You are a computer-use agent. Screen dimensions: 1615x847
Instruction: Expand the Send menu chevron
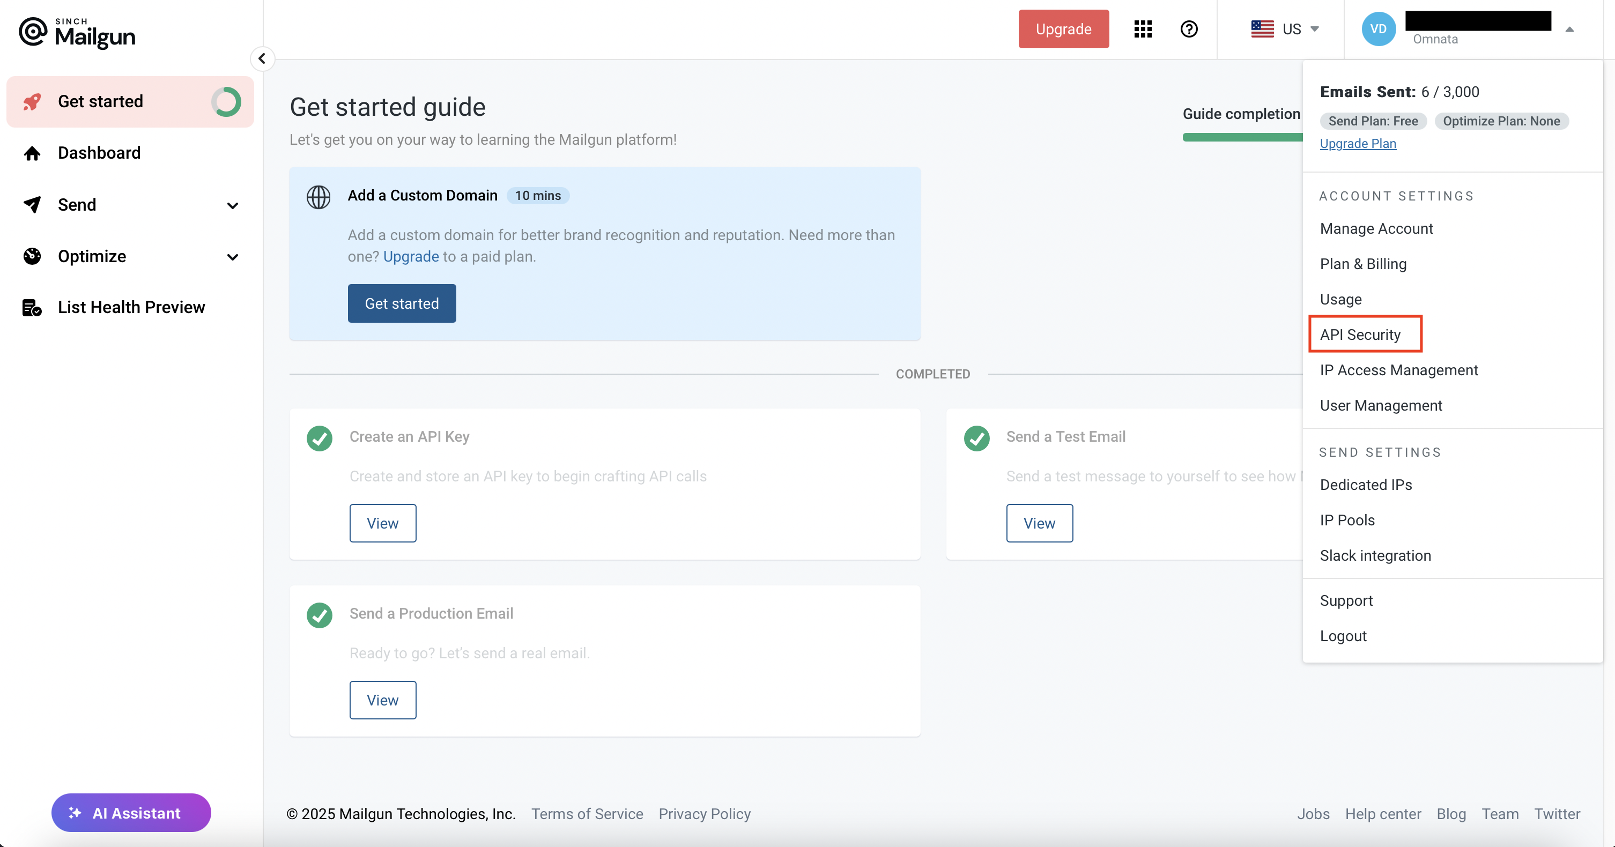tap(233, 206)
